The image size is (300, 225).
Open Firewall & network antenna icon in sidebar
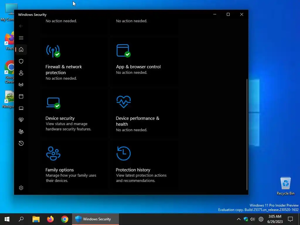coord(21,85)
